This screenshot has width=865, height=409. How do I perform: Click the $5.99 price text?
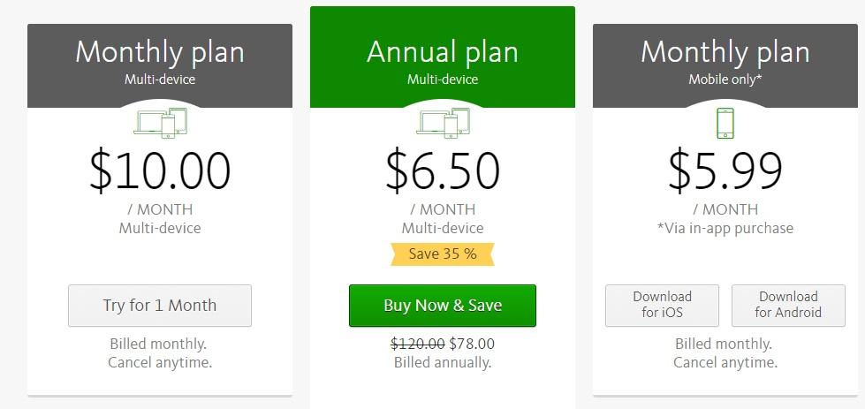point(725,171)
